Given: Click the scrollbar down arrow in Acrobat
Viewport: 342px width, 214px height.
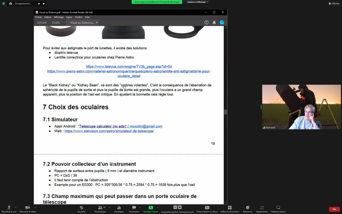Looking at the screenshot, I should [x=225, y=203].
